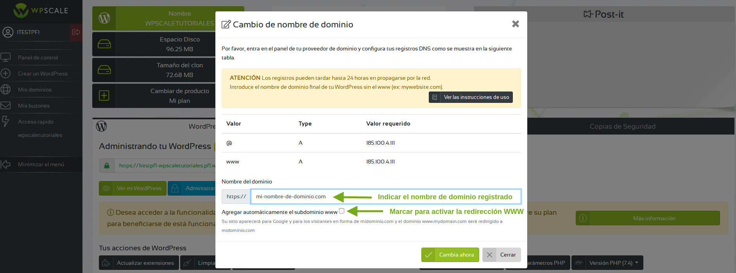736x273 pixels.
Task: Click the monitor icon for Panel de control
Action: click(5, 57)
